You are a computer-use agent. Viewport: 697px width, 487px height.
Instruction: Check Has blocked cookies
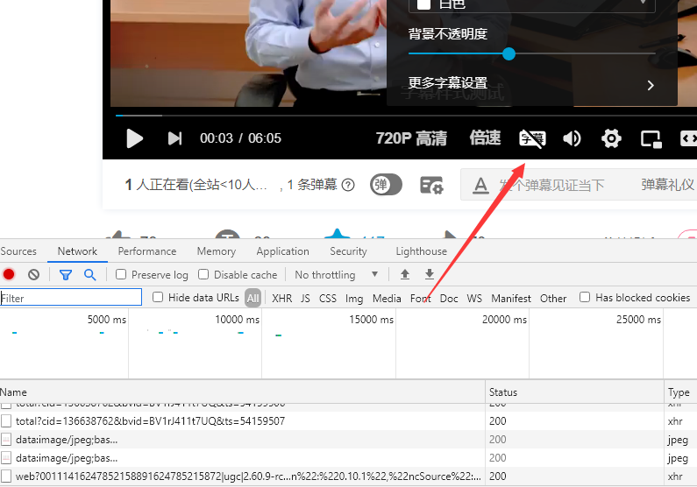(585, 297)
